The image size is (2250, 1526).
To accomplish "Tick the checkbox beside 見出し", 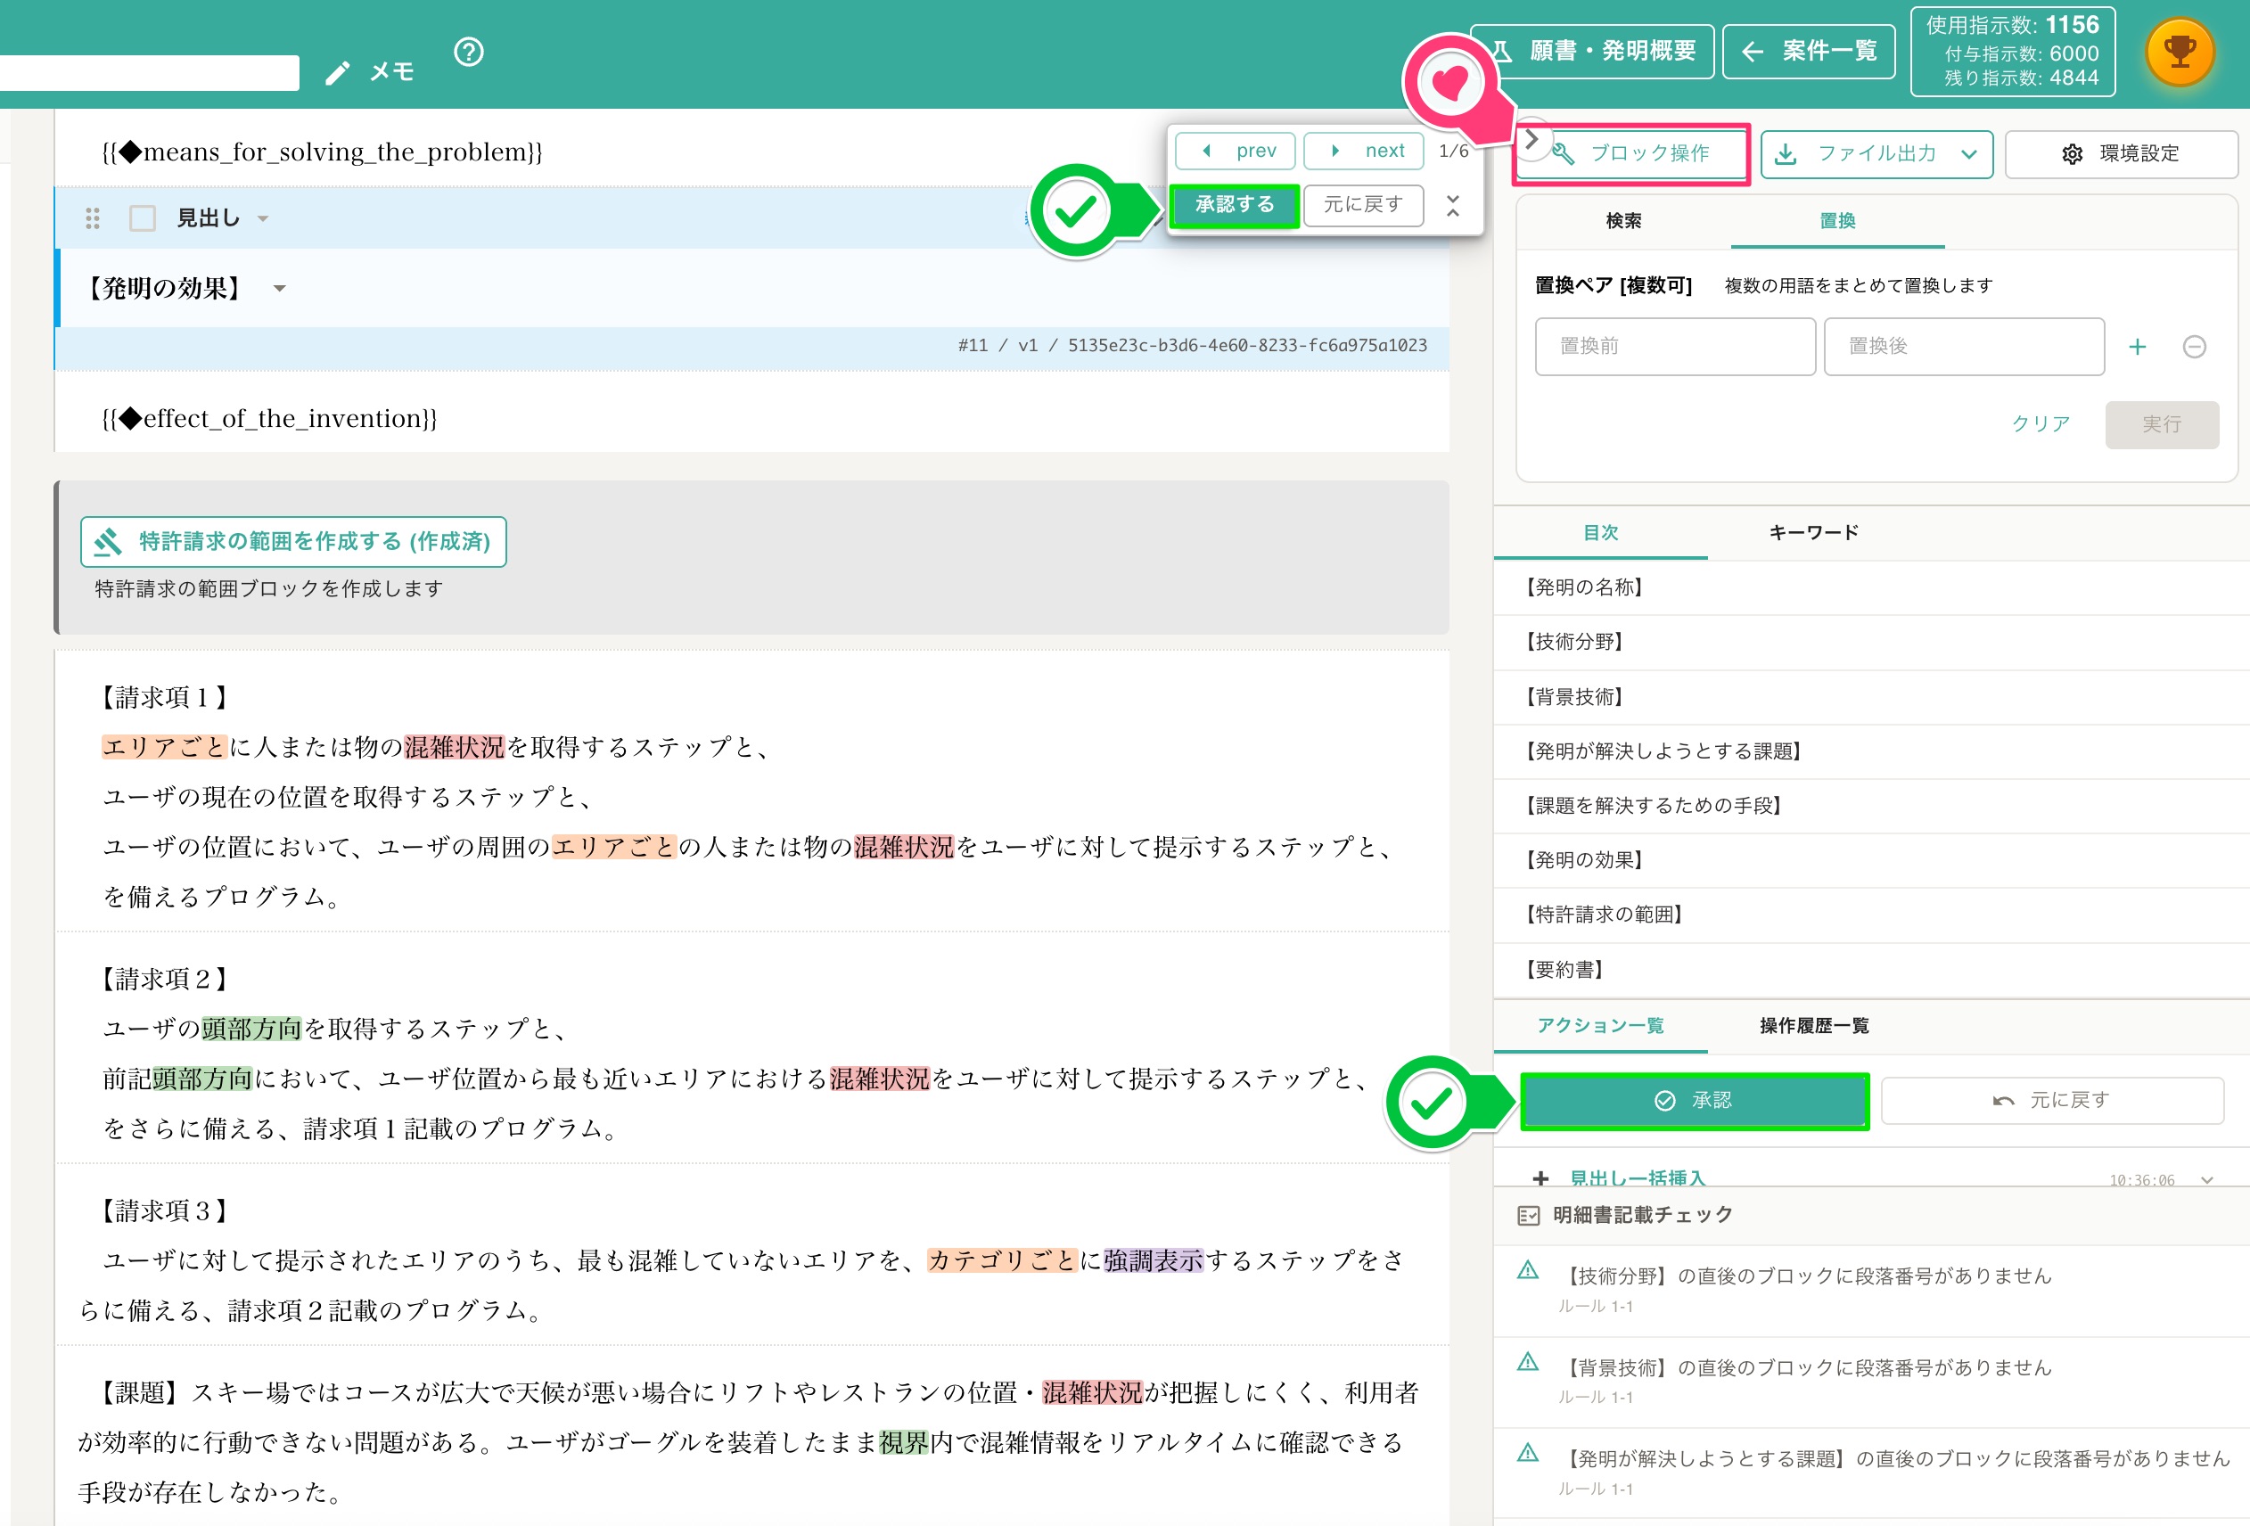I will pos(143,217).
